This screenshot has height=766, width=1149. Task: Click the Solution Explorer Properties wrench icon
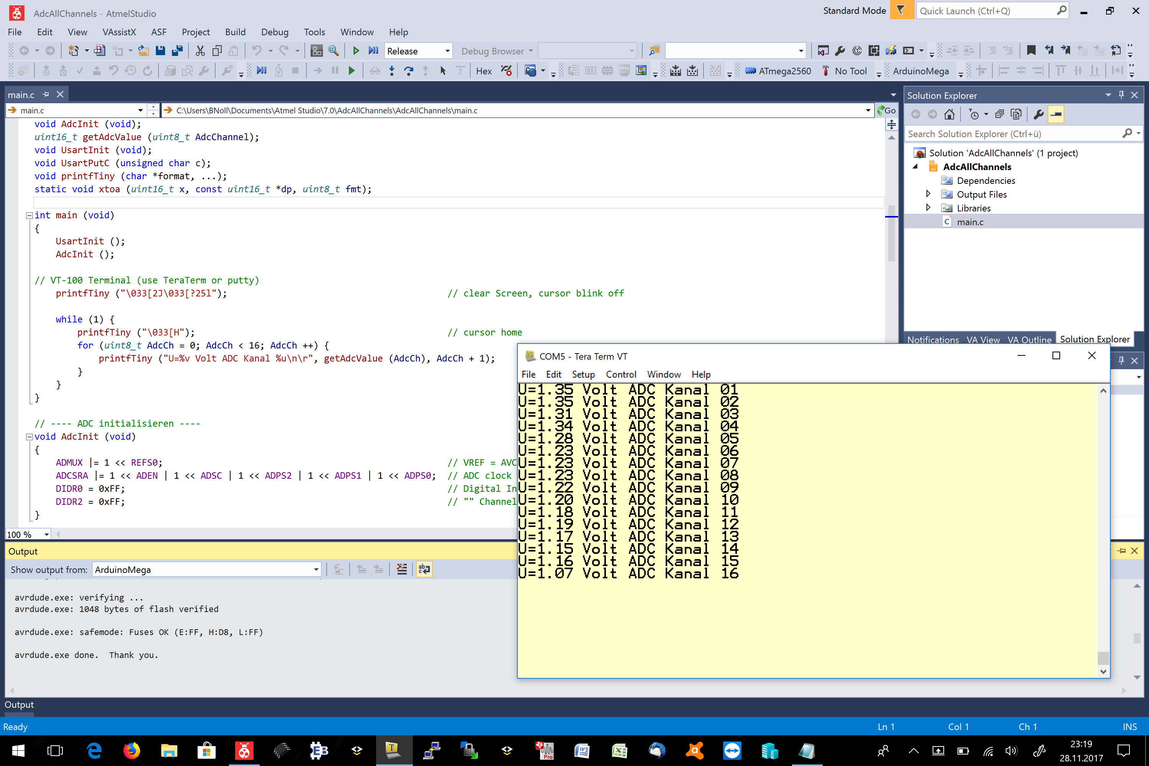[x=1038, y=114]
